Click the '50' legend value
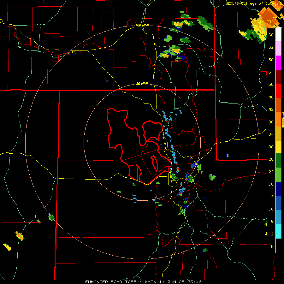 [x=271, y=85]
